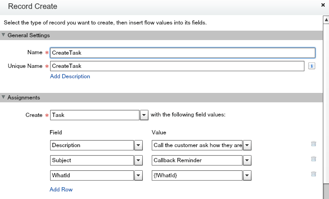Open value dropdown for Description row
Viewport: 329px width, 199px height.
point(246,145)
